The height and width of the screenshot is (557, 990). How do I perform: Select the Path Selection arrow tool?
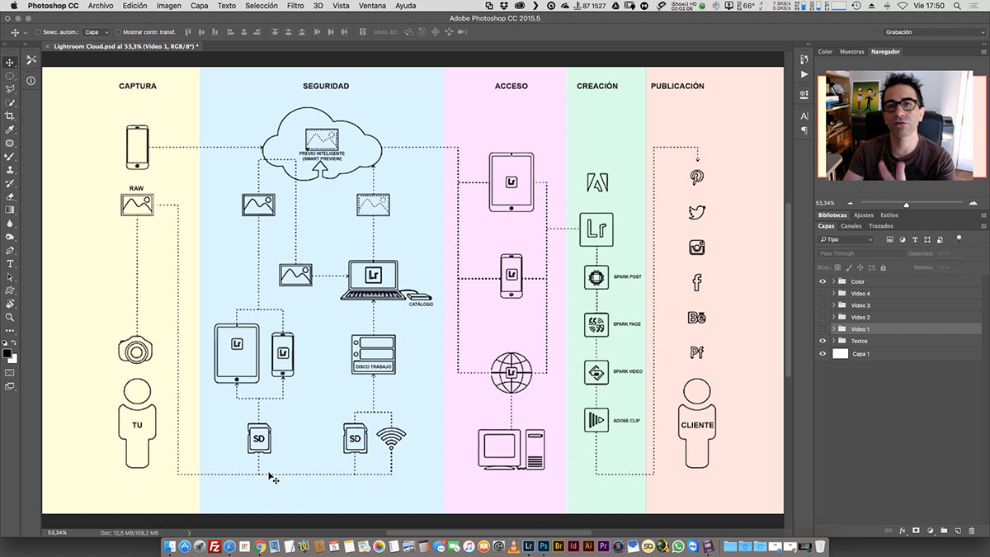(10, 276)
